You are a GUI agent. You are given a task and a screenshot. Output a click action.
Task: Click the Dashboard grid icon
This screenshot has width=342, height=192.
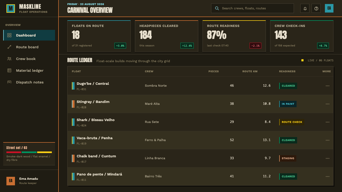[9, 35]
